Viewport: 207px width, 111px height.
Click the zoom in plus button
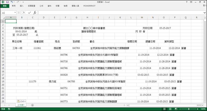[197, 109]
